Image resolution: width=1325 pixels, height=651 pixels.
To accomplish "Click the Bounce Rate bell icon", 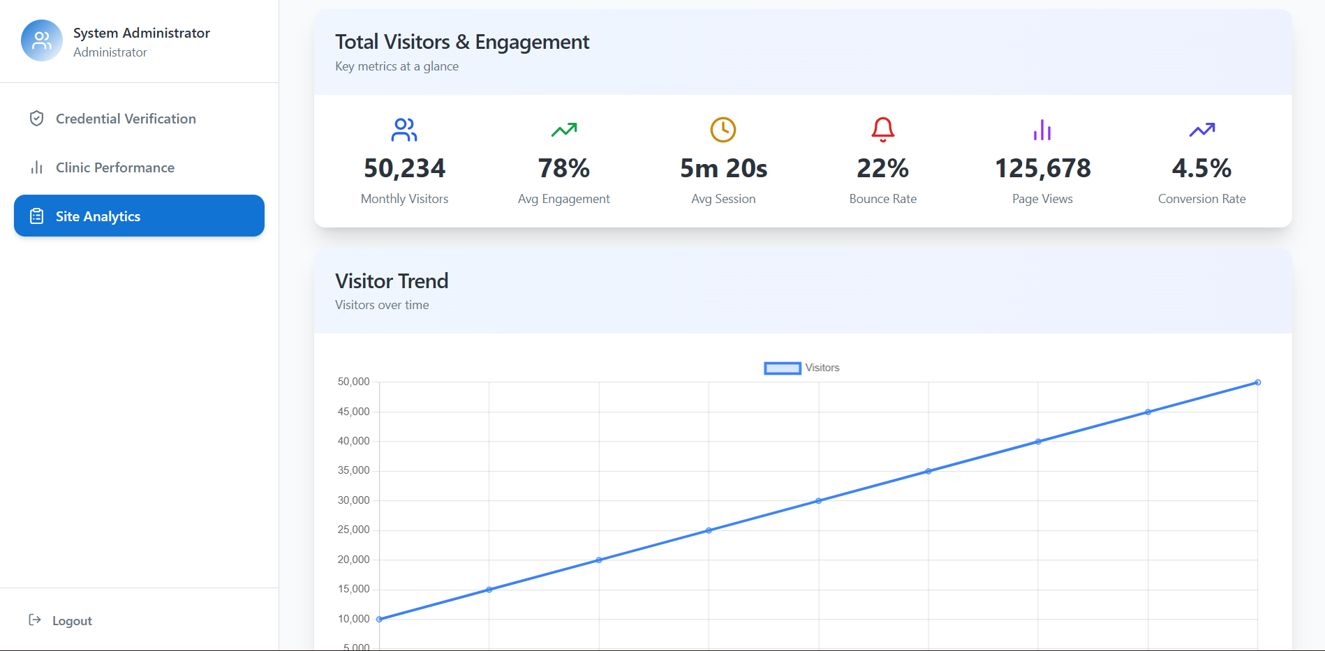I will pos(883,130).
